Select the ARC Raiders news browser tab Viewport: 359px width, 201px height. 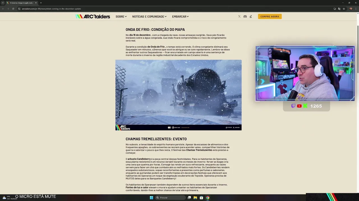(21, 3)
